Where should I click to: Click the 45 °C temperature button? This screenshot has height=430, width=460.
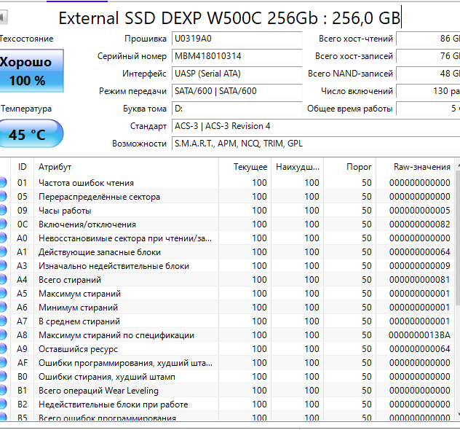coord(31,134)
